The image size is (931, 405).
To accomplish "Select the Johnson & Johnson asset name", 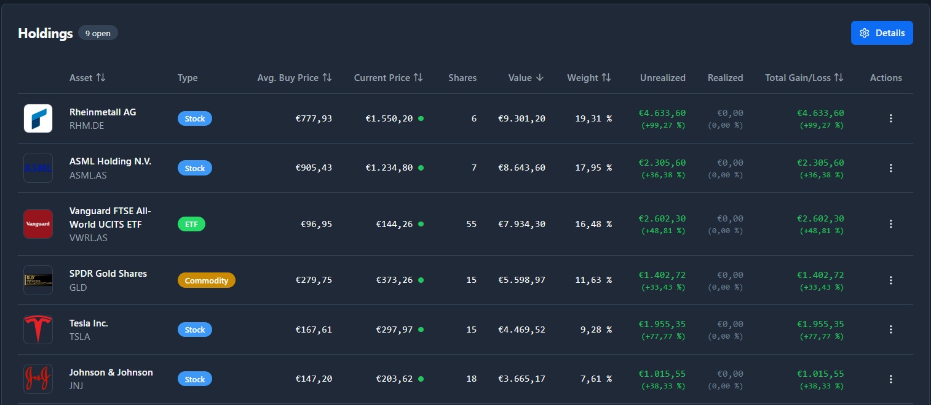I will 111,372.
